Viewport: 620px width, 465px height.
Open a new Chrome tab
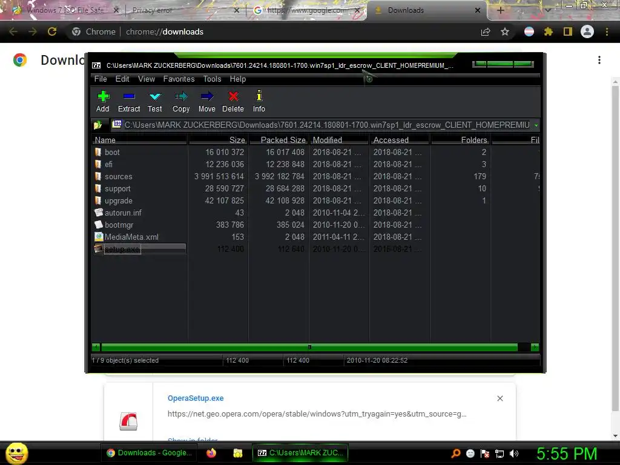pos(500,10)
